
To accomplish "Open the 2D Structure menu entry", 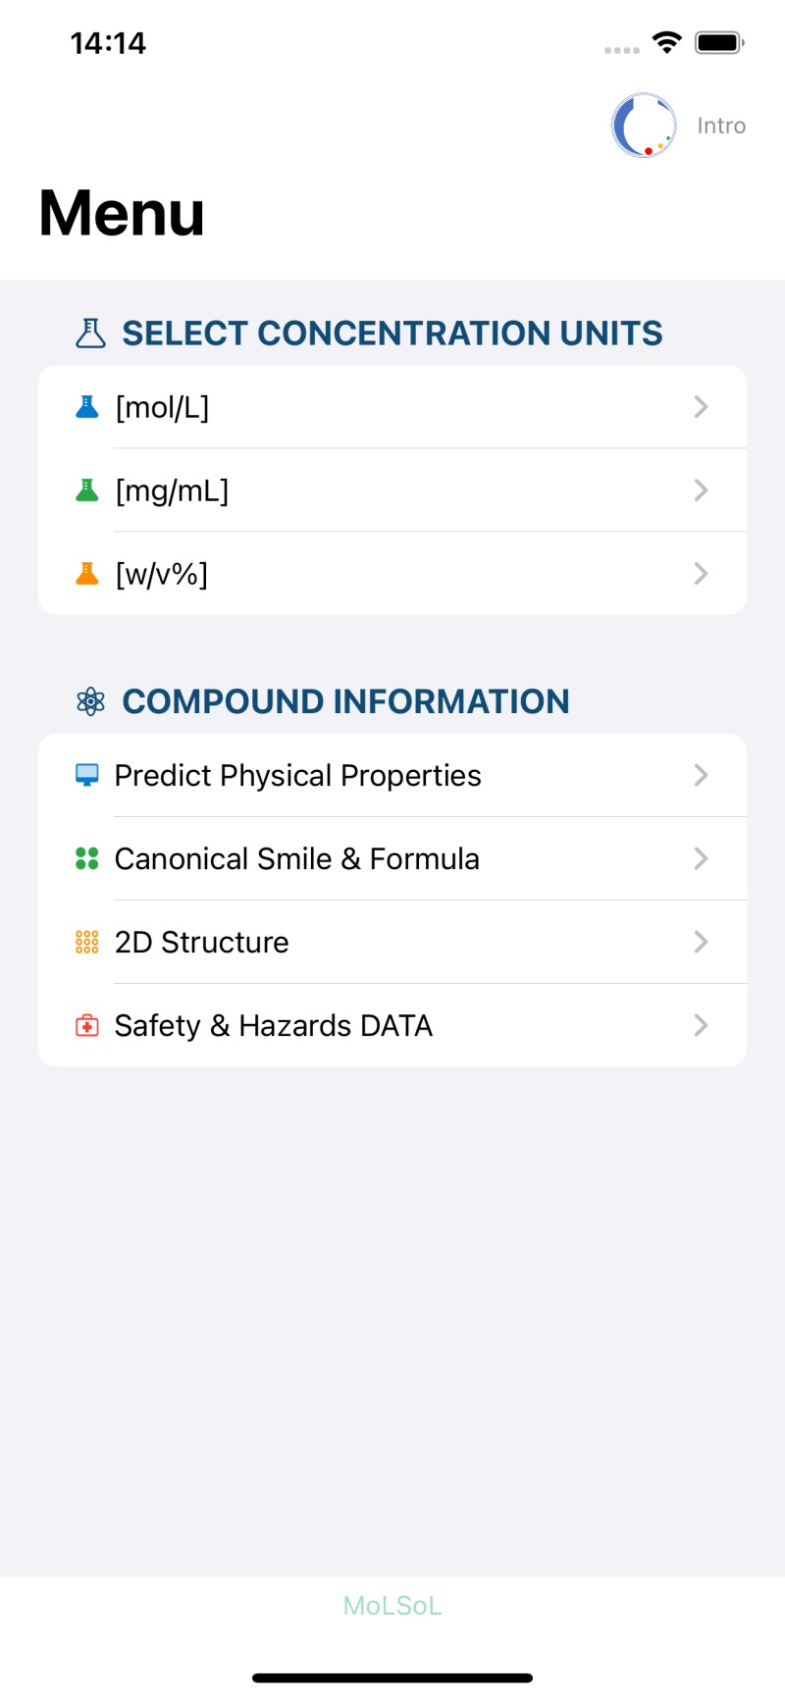I will [x=202, y=942].
